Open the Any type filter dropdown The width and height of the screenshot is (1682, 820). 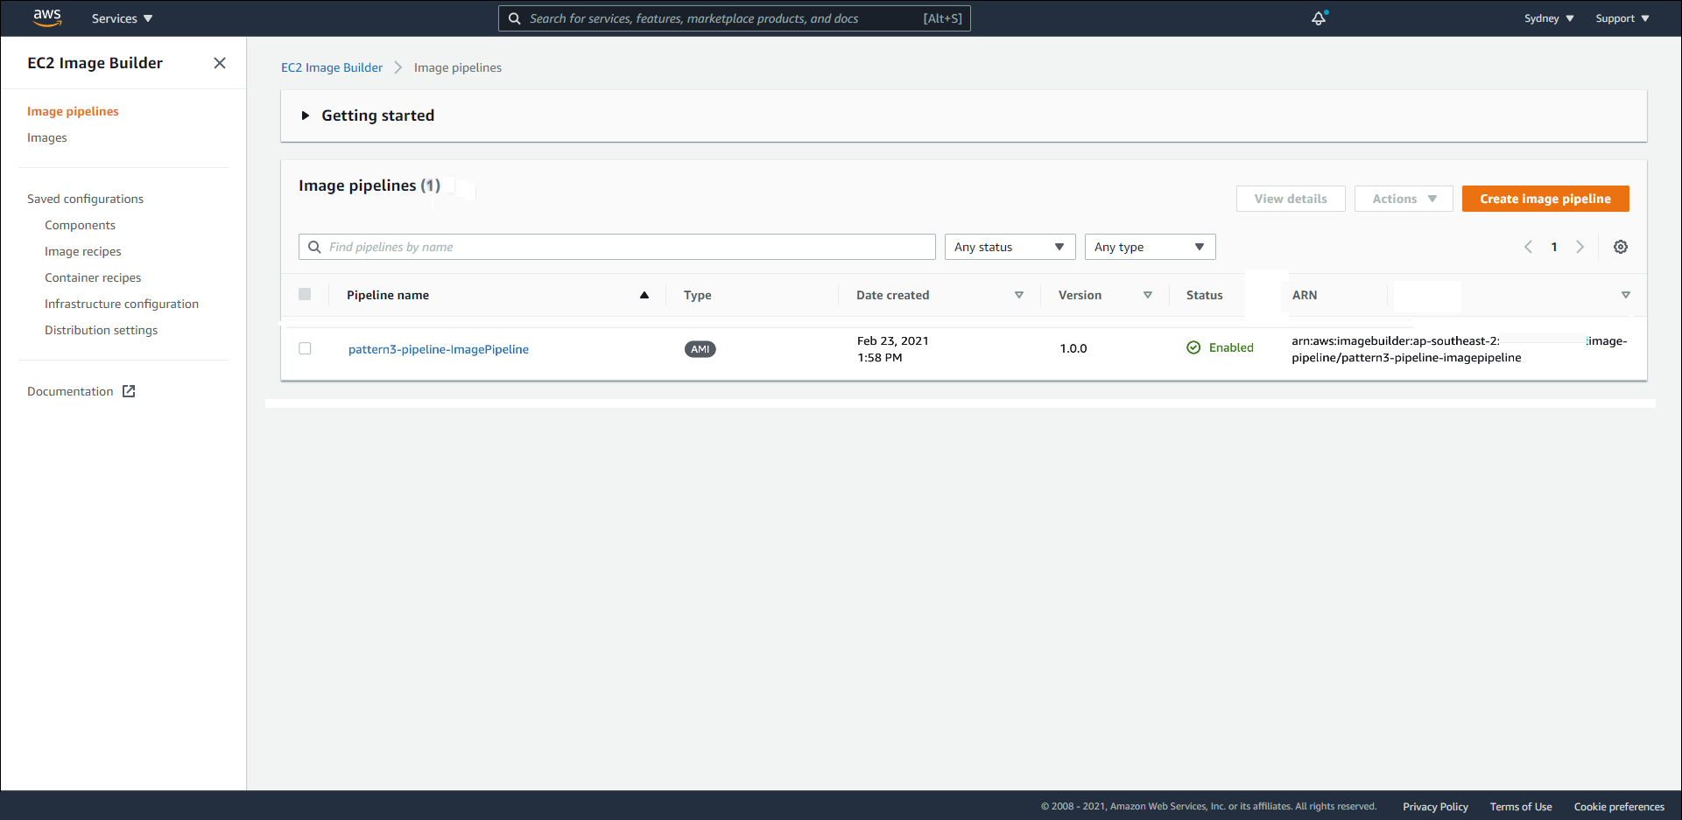1150,247
